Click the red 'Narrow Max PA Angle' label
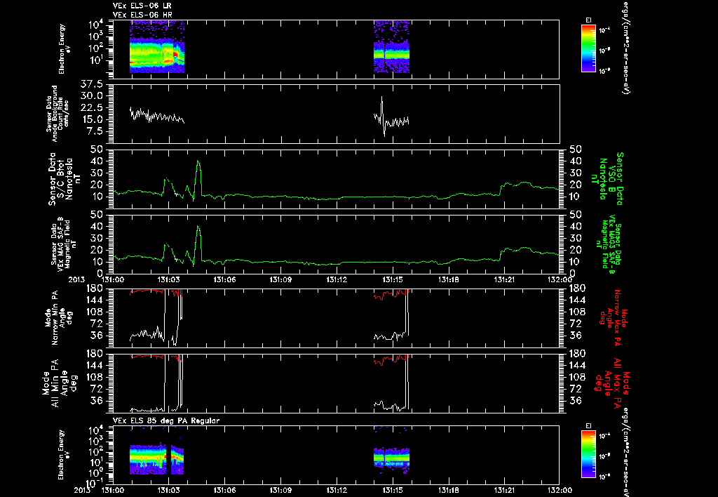 [x=613, y=317]
